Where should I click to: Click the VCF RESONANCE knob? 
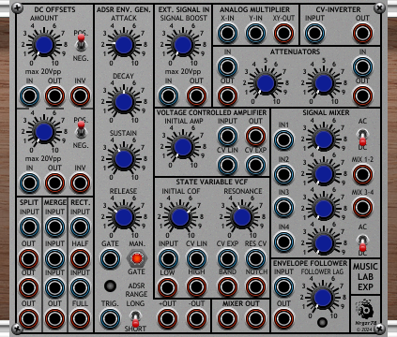coord(242,217)
